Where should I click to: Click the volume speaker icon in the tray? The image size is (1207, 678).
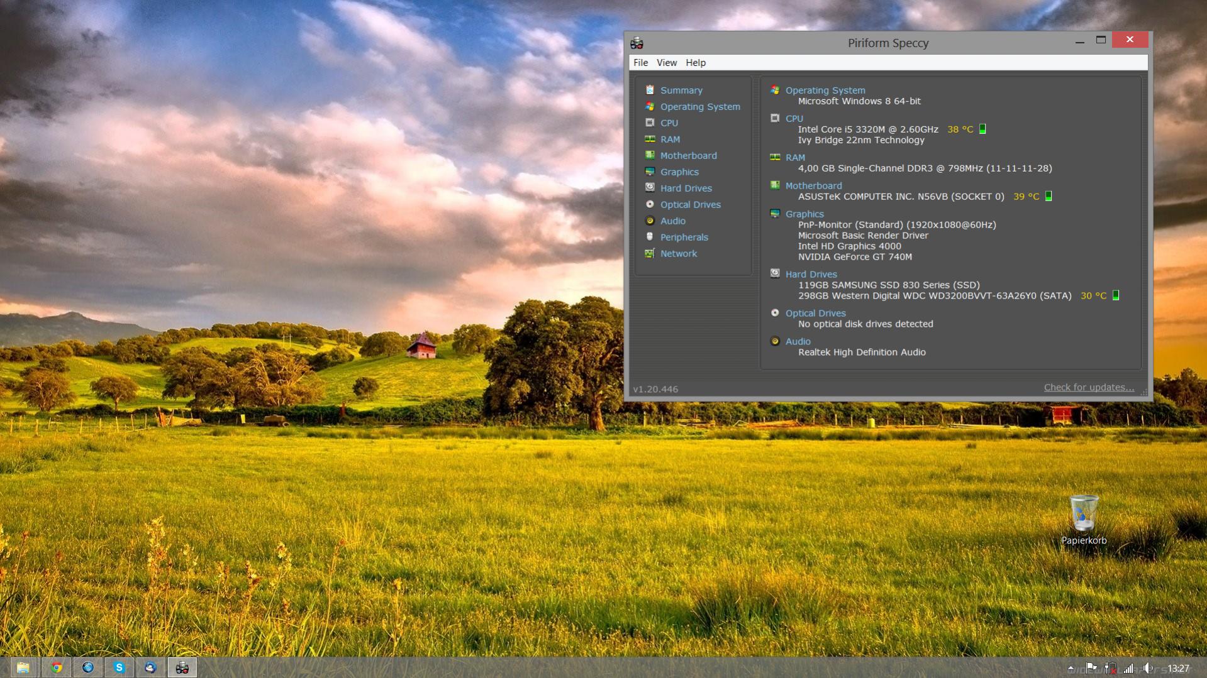point(1149,668)
